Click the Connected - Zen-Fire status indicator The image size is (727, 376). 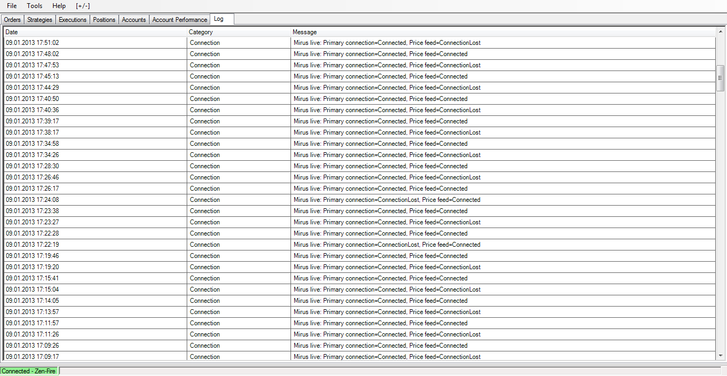click(x=29, y=371)
